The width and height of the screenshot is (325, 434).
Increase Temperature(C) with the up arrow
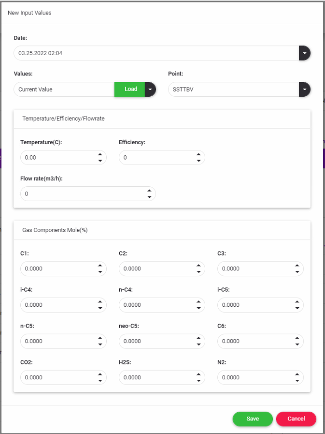coord(99,155)
